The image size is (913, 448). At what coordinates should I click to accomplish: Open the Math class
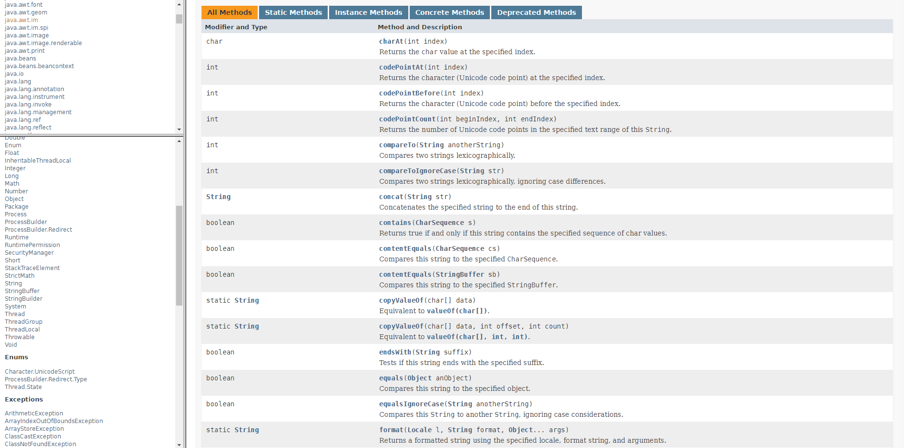12,184
